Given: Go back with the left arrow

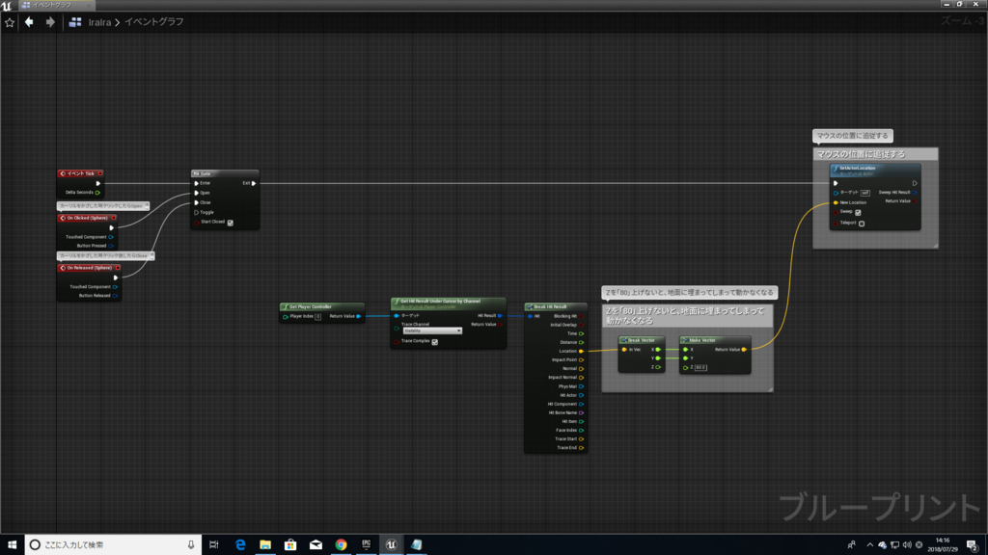Looking at the screenshot, I should point(29,22).
